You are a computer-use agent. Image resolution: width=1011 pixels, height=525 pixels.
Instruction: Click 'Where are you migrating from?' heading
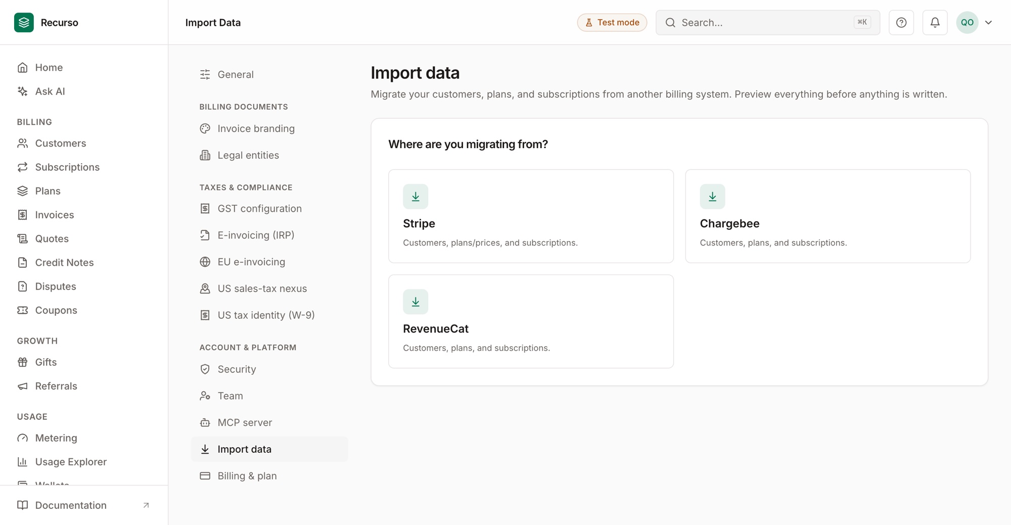pos(468,144)
